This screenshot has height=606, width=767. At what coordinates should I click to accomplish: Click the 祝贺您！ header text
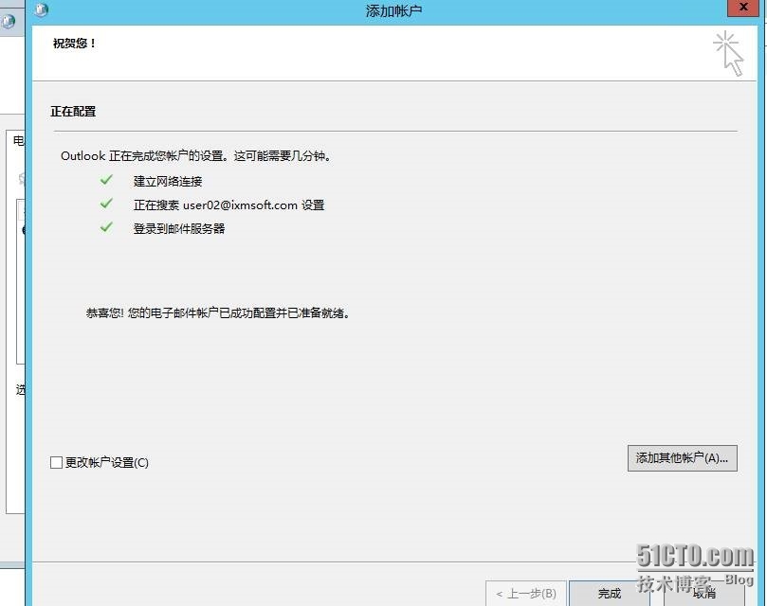coord(74,44)
